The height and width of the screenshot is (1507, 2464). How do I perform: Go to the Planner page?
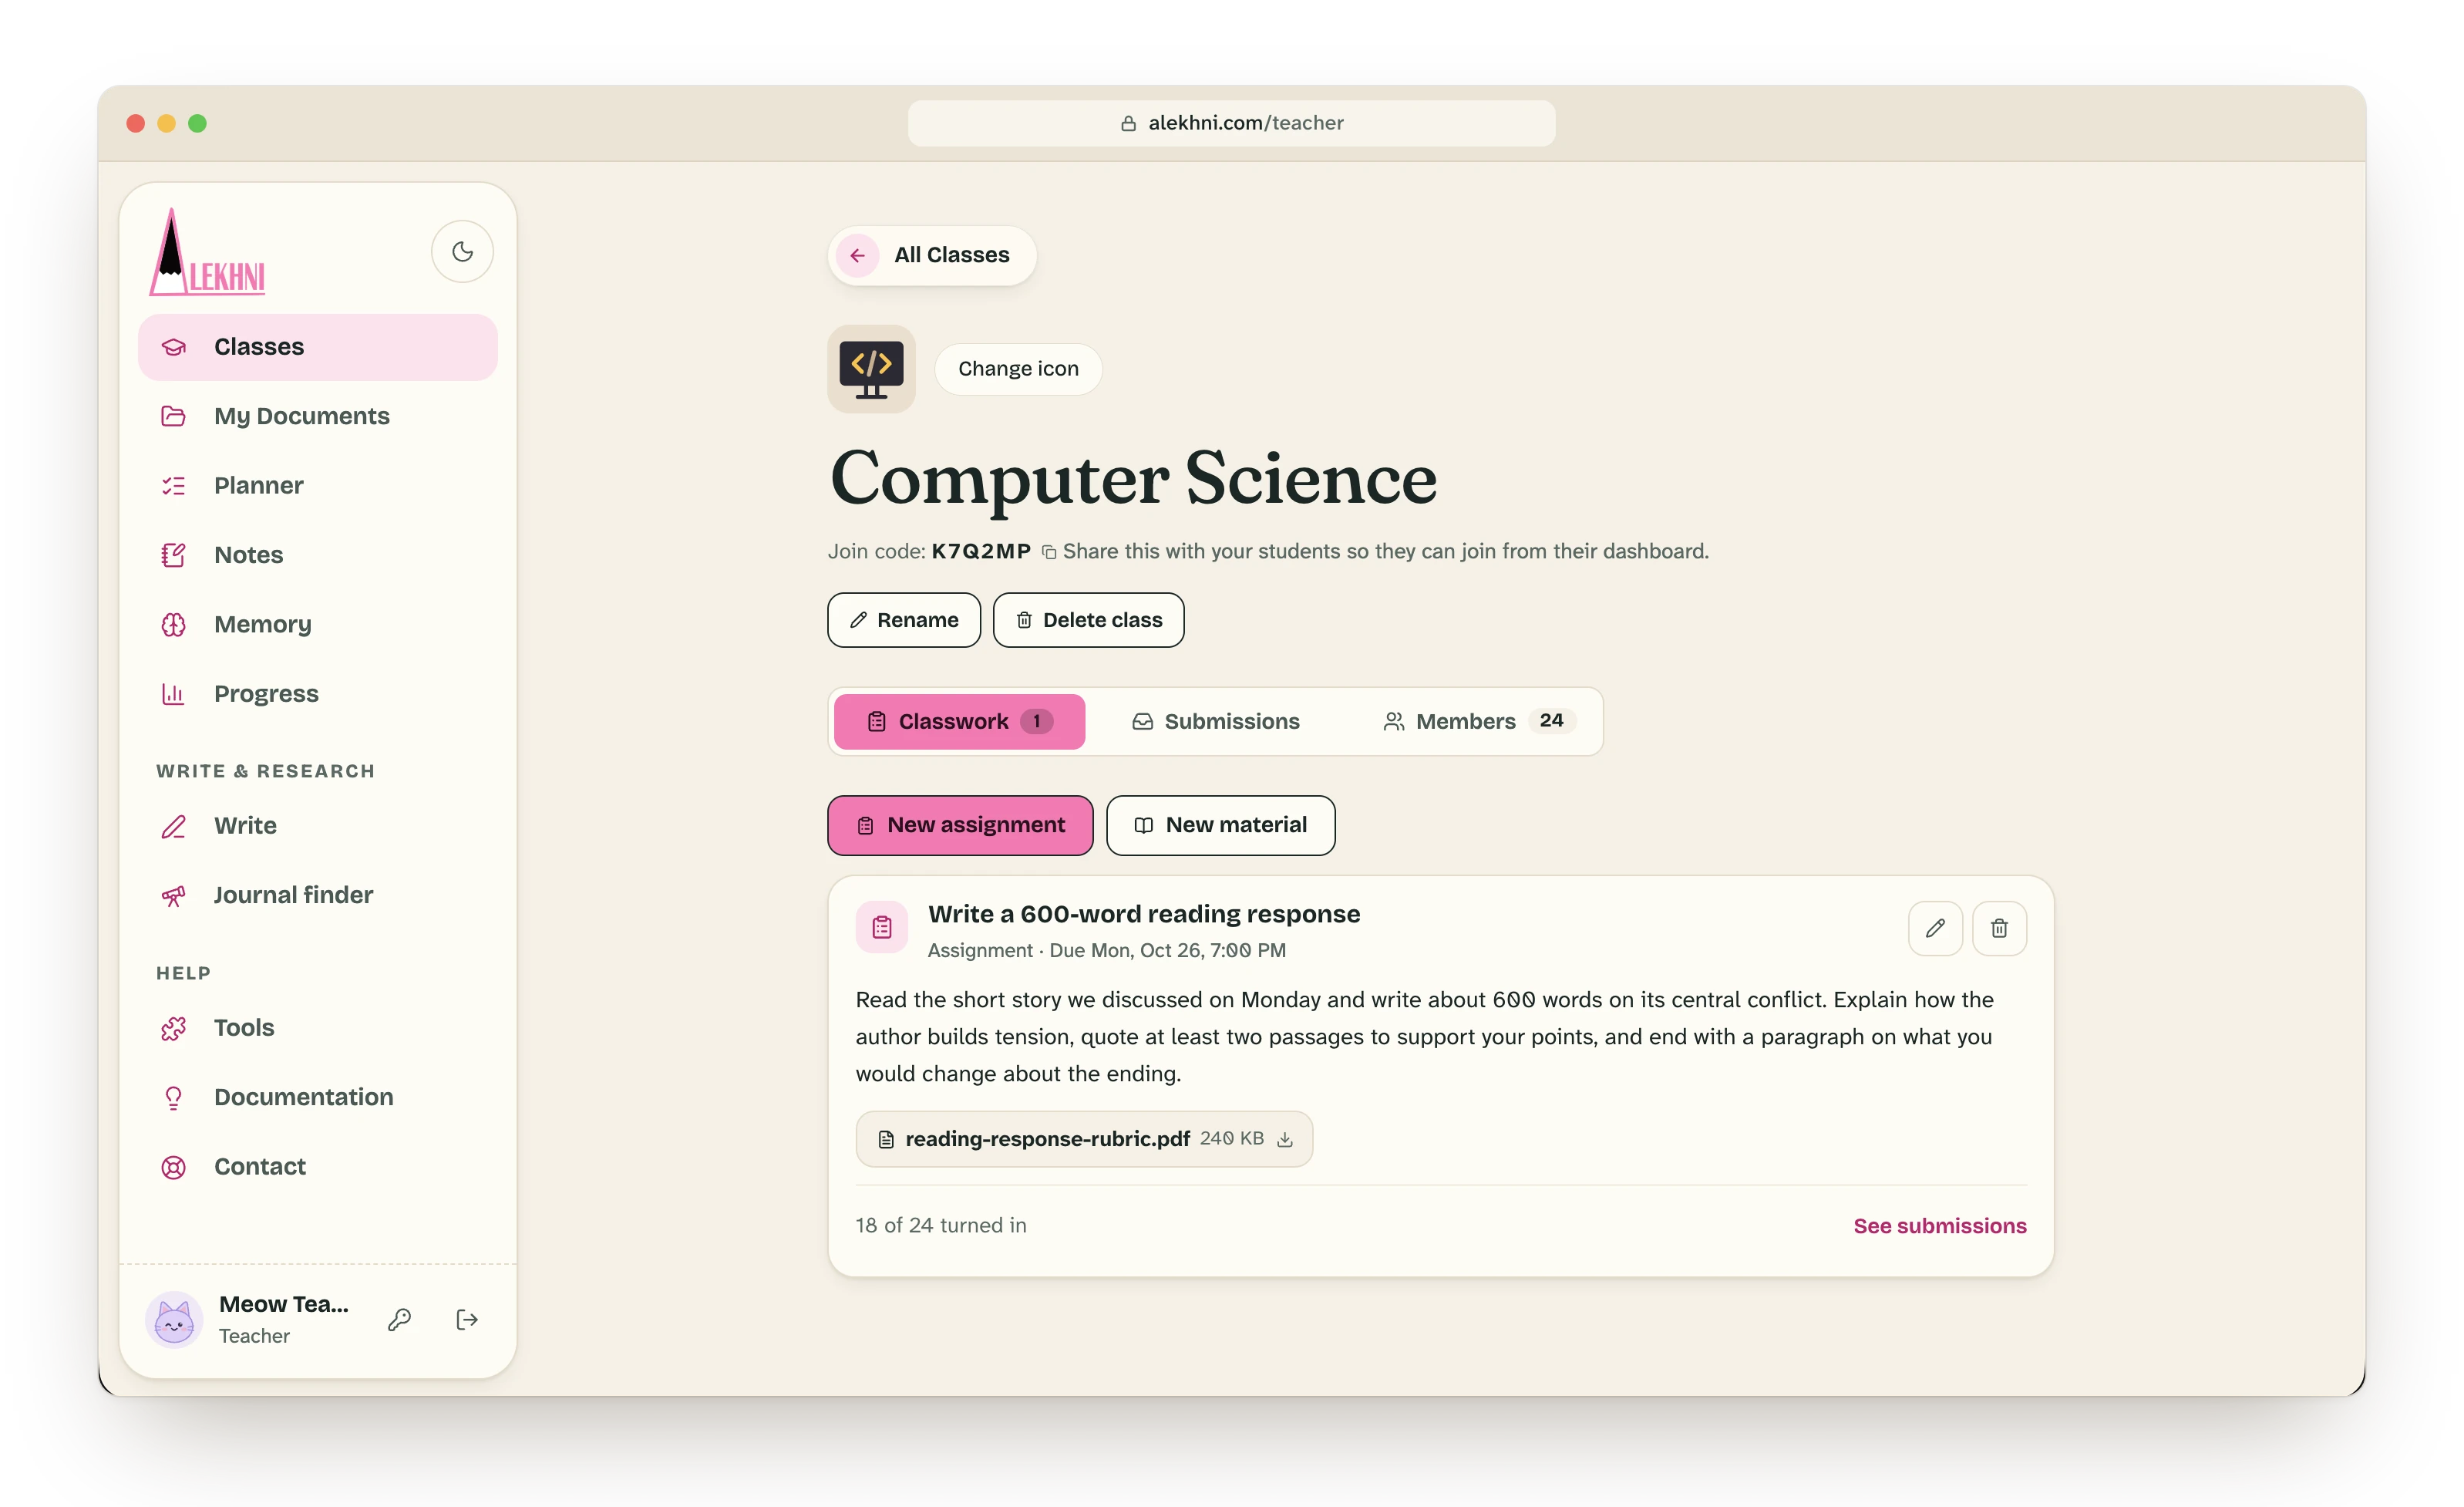[317, 485]
